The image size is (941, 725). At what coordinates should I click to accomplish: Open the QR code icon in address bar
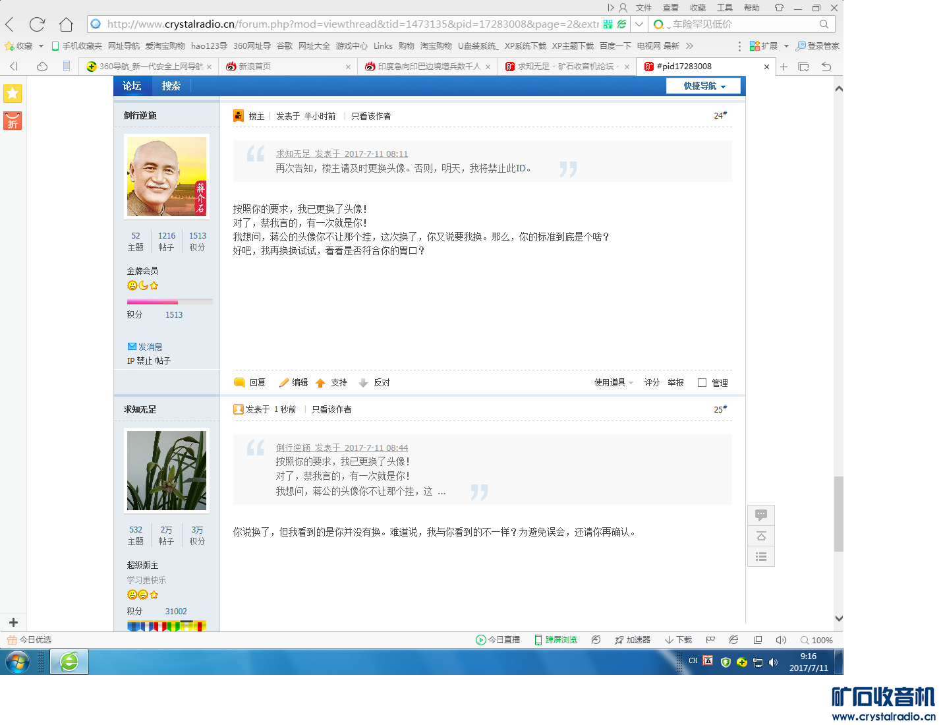tap(608, 24)
